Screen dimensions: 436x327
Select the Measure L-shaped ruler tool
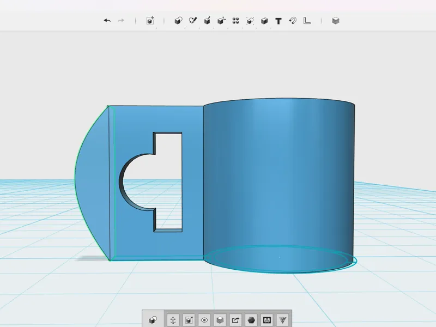(x=307, y=21)
